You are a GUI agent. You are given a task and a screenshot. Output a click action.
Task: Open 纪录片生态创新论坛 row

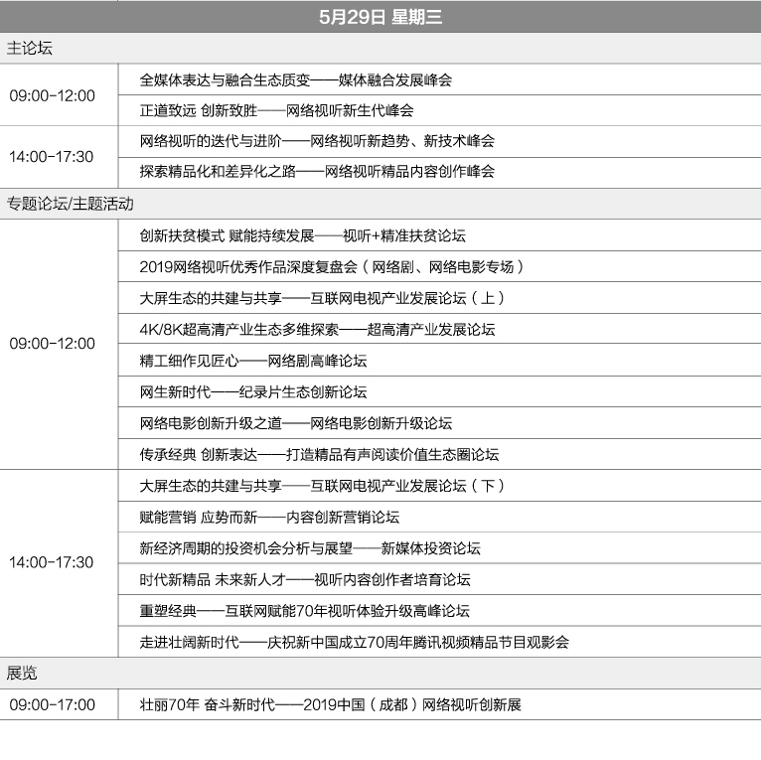click(x=253, y=391)
